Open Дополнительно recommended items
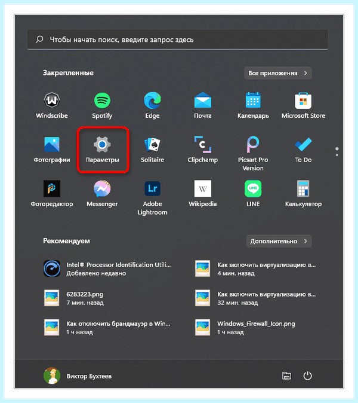This screenshot has height=403, width=358. click(x=279, y=241)
